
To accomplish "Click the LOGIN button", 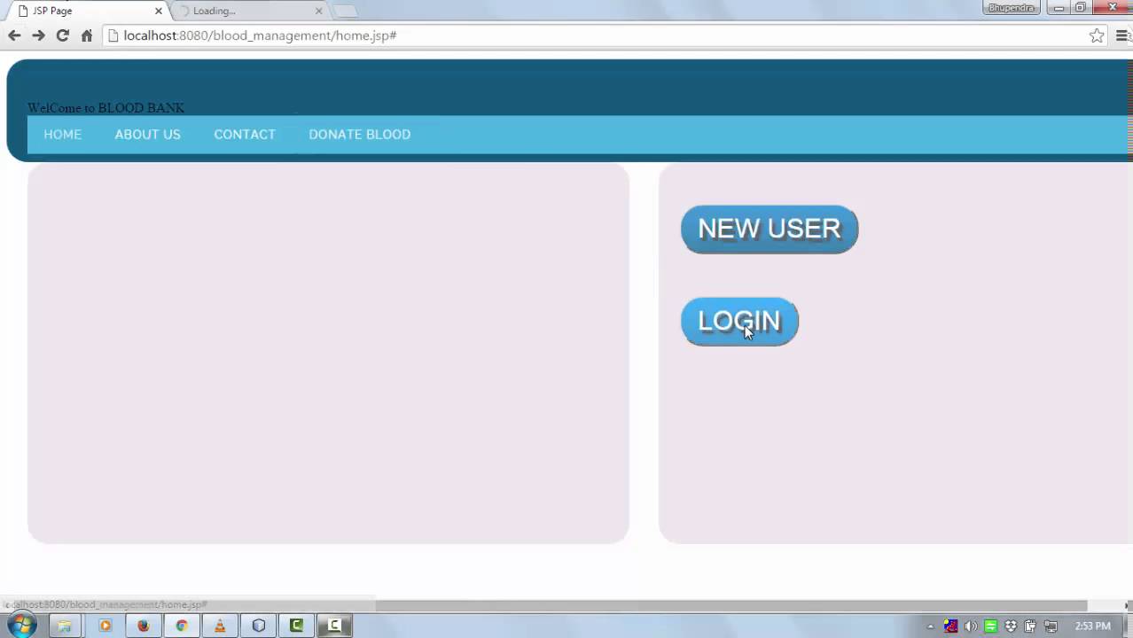I will tap(739, 322).
